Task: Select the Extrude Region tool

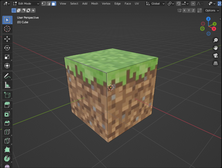Action: (x=7, y=105)
